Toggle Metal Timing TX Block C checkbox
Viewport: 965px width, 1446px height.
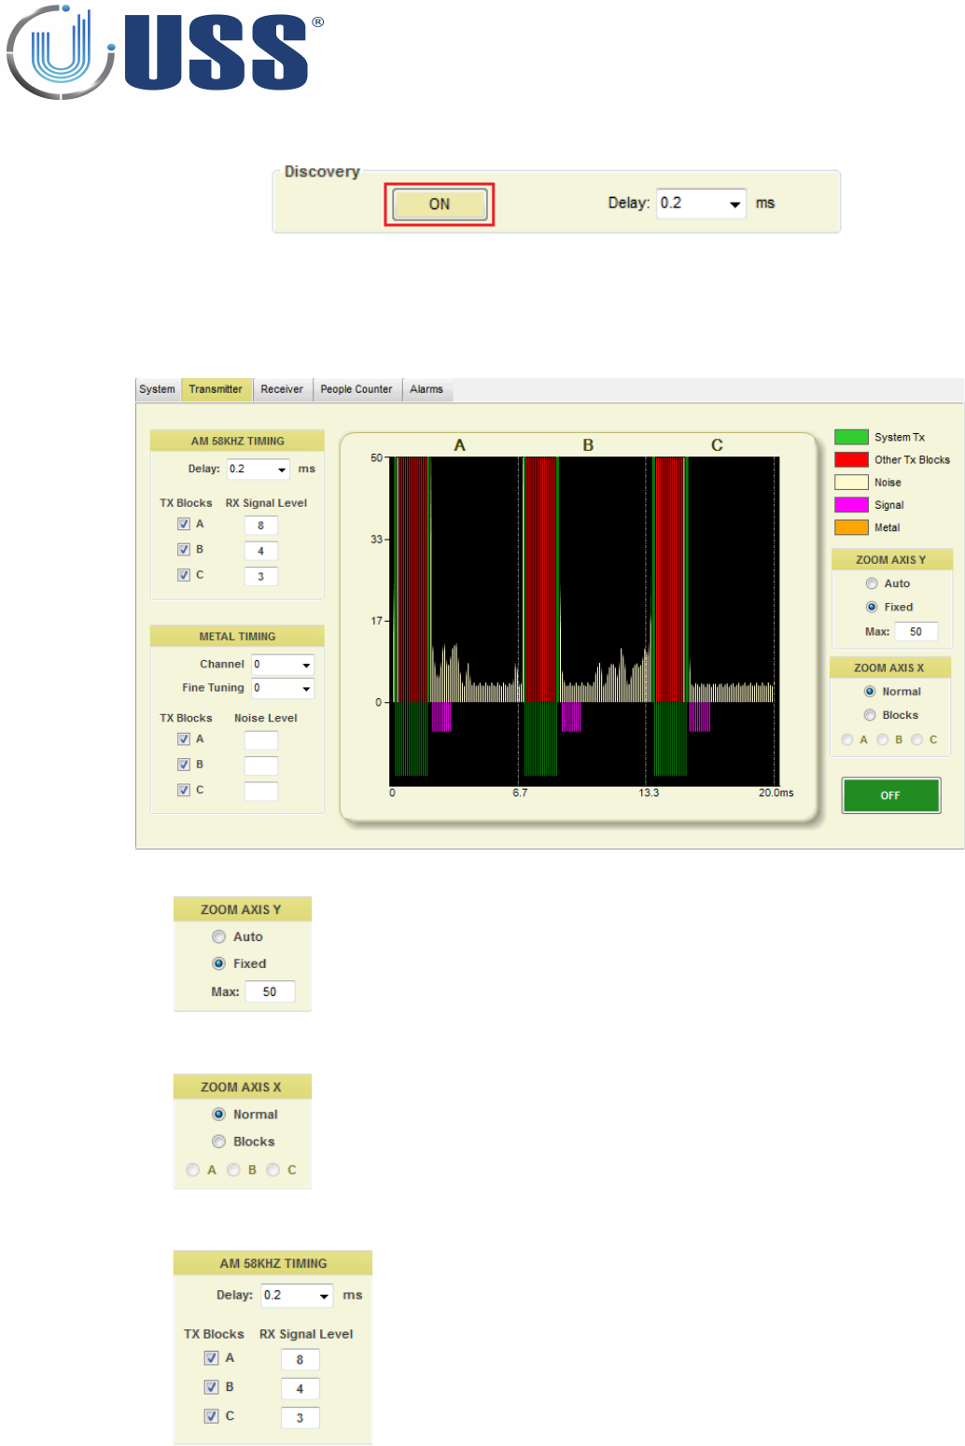184,790
